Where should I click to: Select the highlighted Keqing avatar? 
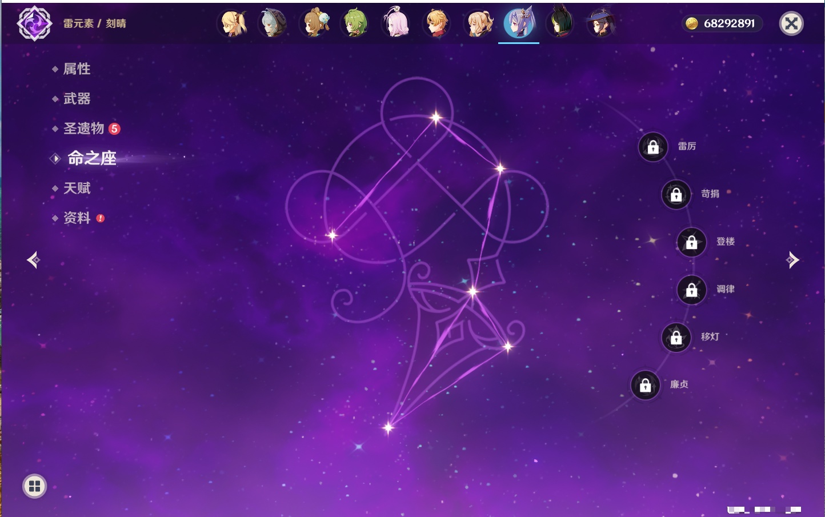click(519, 23)
